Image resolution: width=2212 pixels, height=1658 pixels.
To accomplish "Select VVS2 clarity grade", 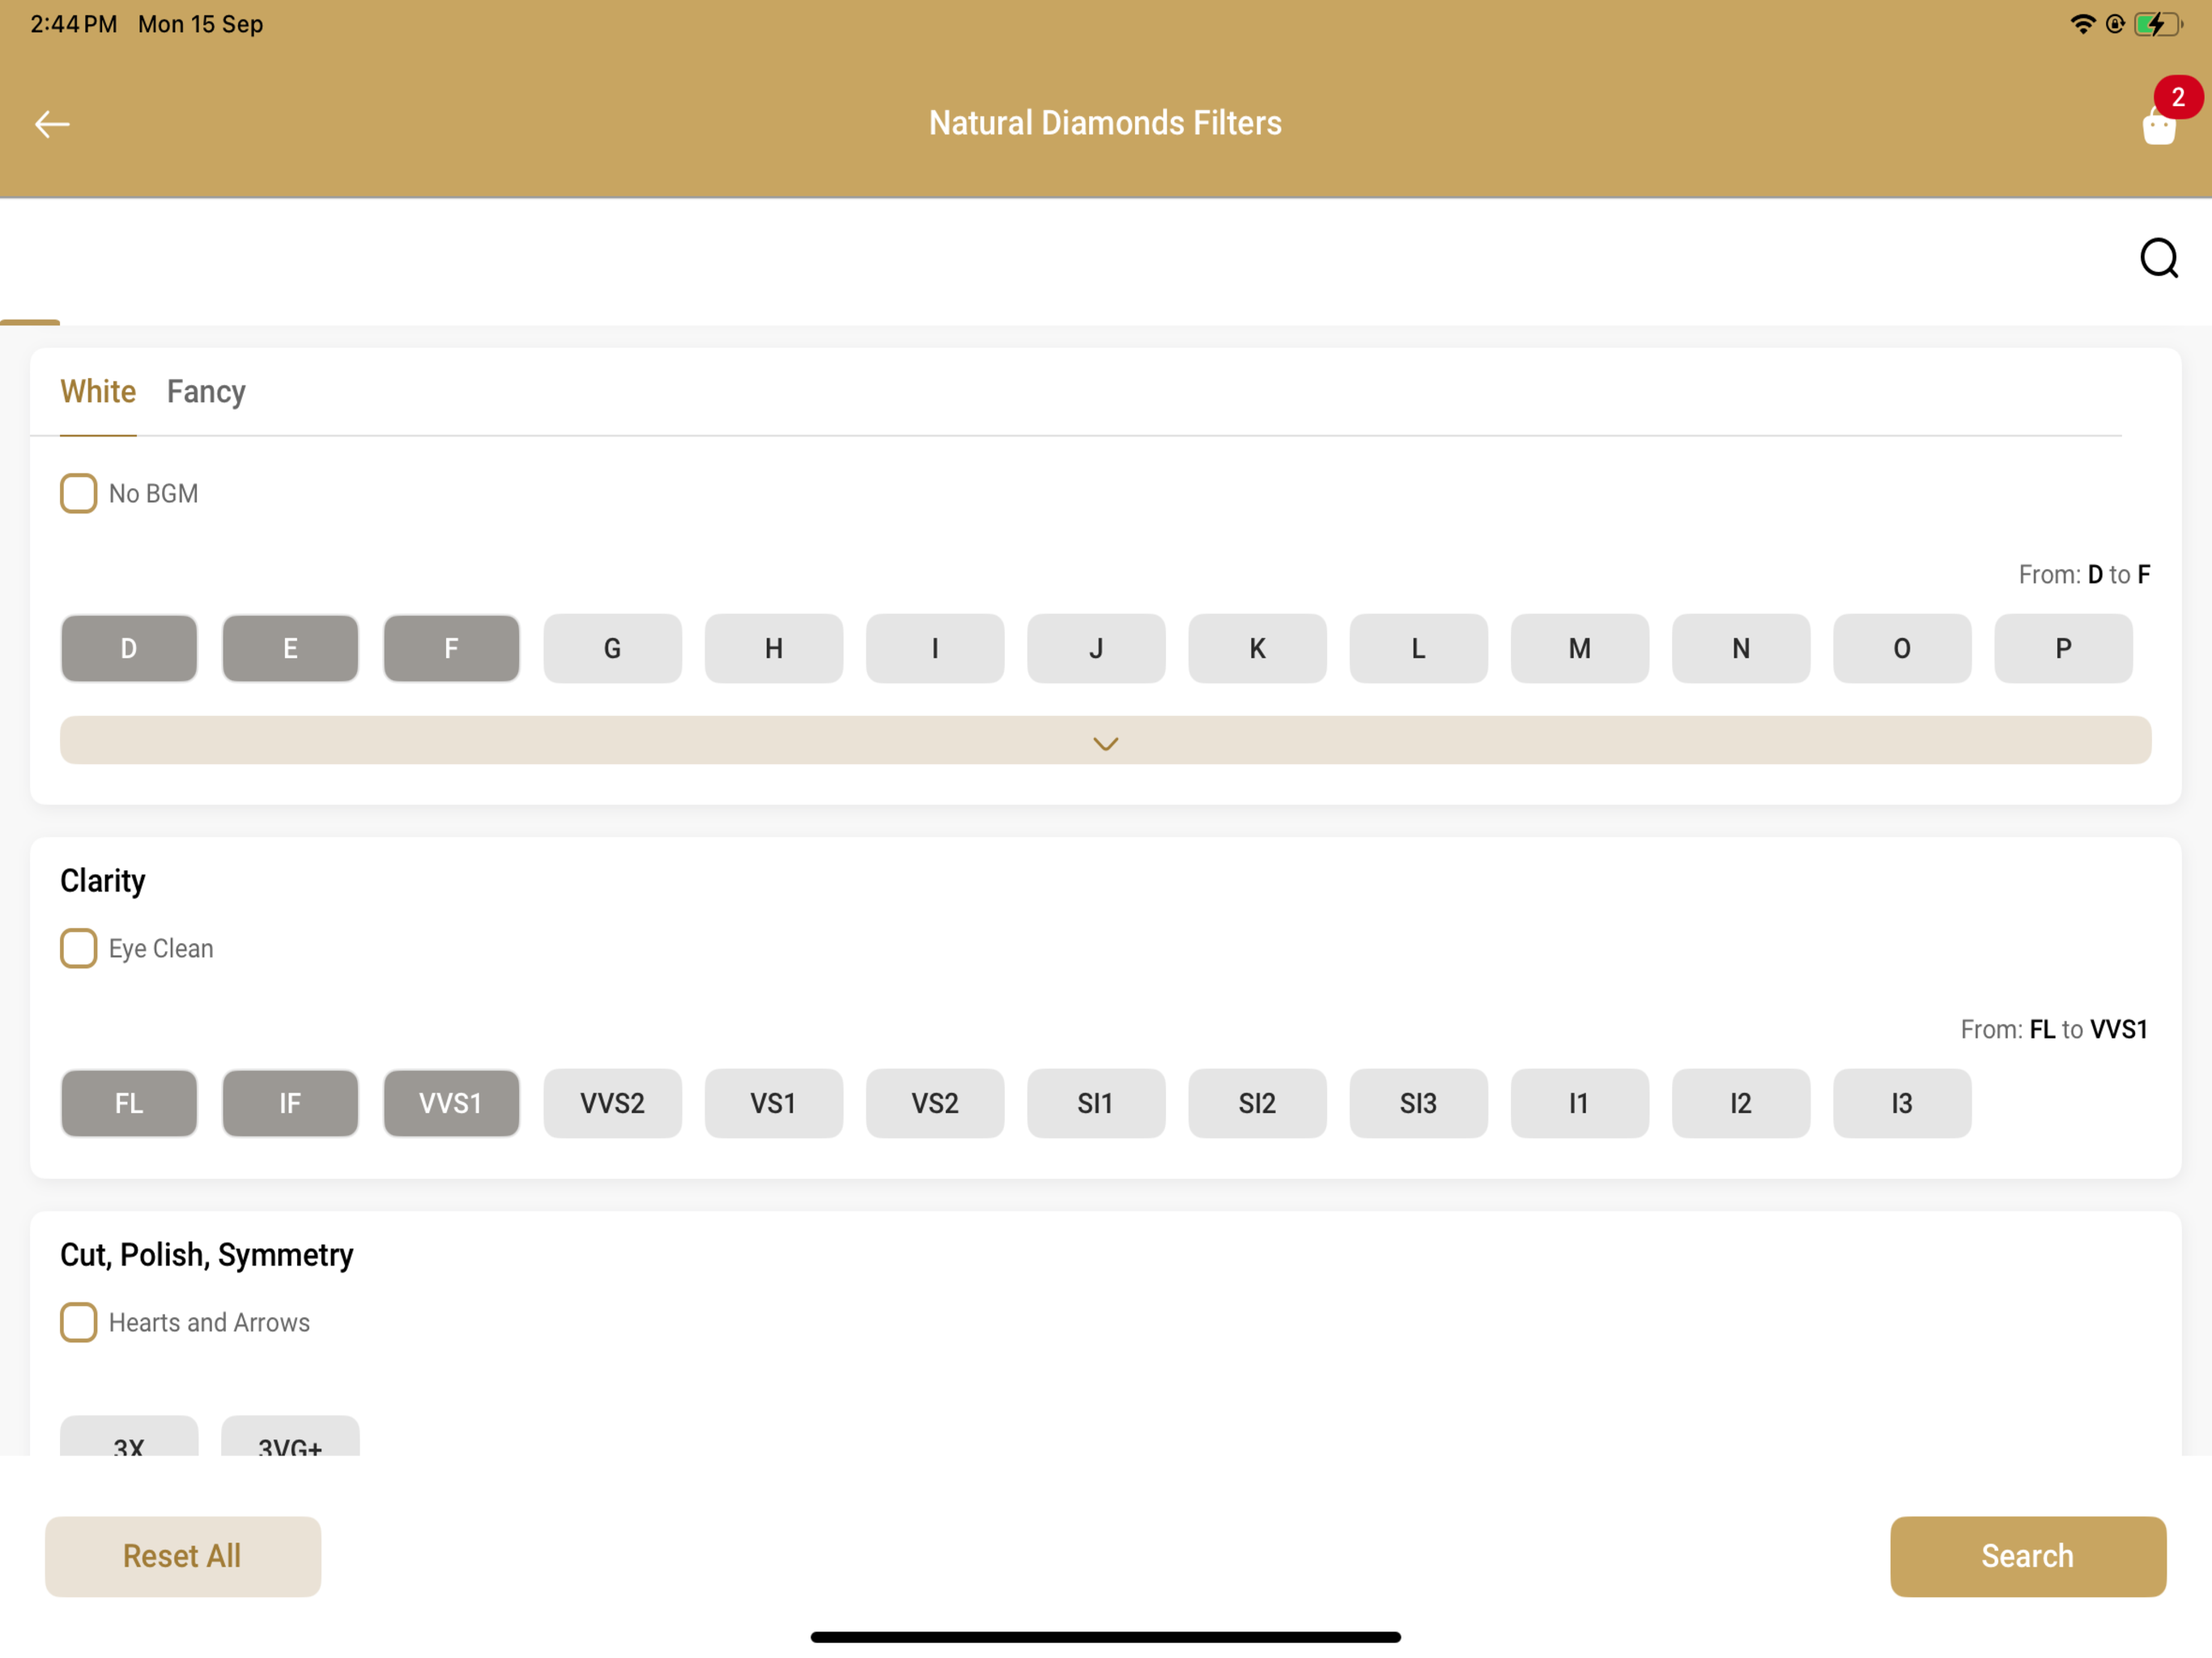I will [x=613, y=1103].
